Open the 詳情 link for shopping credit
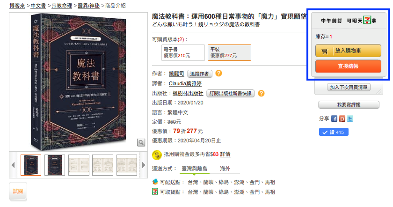 (226, 154)
